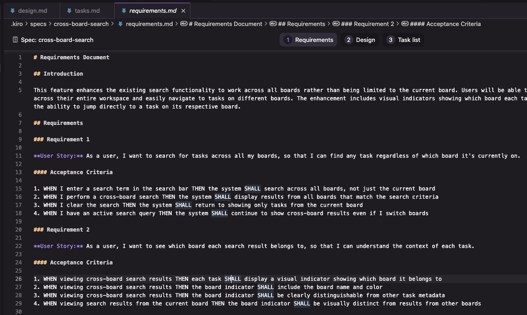
Task: Click the file icon on the tasks.md tab
Action: click(x=68, y=10)
